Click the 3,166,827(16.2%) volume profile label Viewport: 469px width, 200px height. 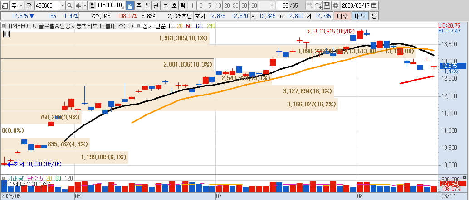pos(311,104)
